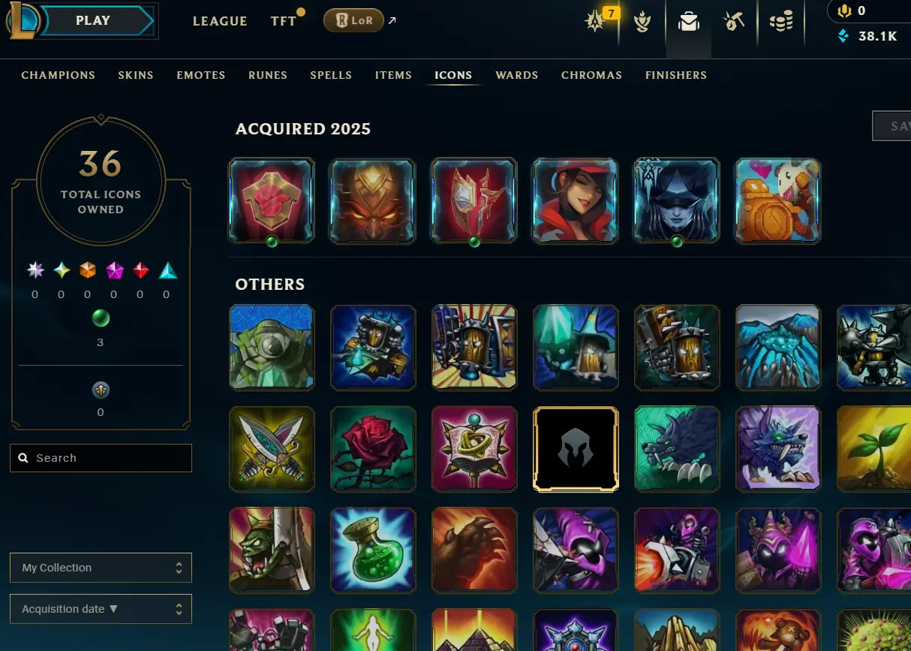911x651 pixels.
Task: Select the crossed daggers icon
Action: tap(272, 449)
